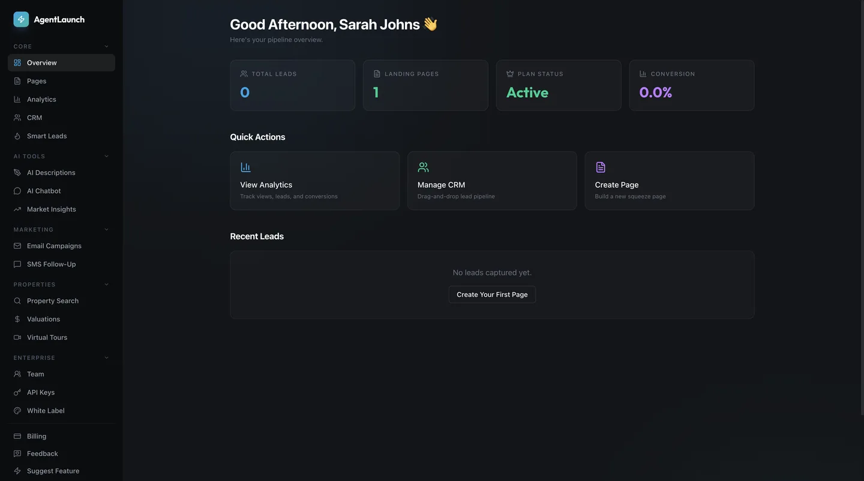Image resolution: width=864 pixels, height=481 pixels.
Task: Click the Conversion 0.0% stat card
Action: [x=692, y=85]
